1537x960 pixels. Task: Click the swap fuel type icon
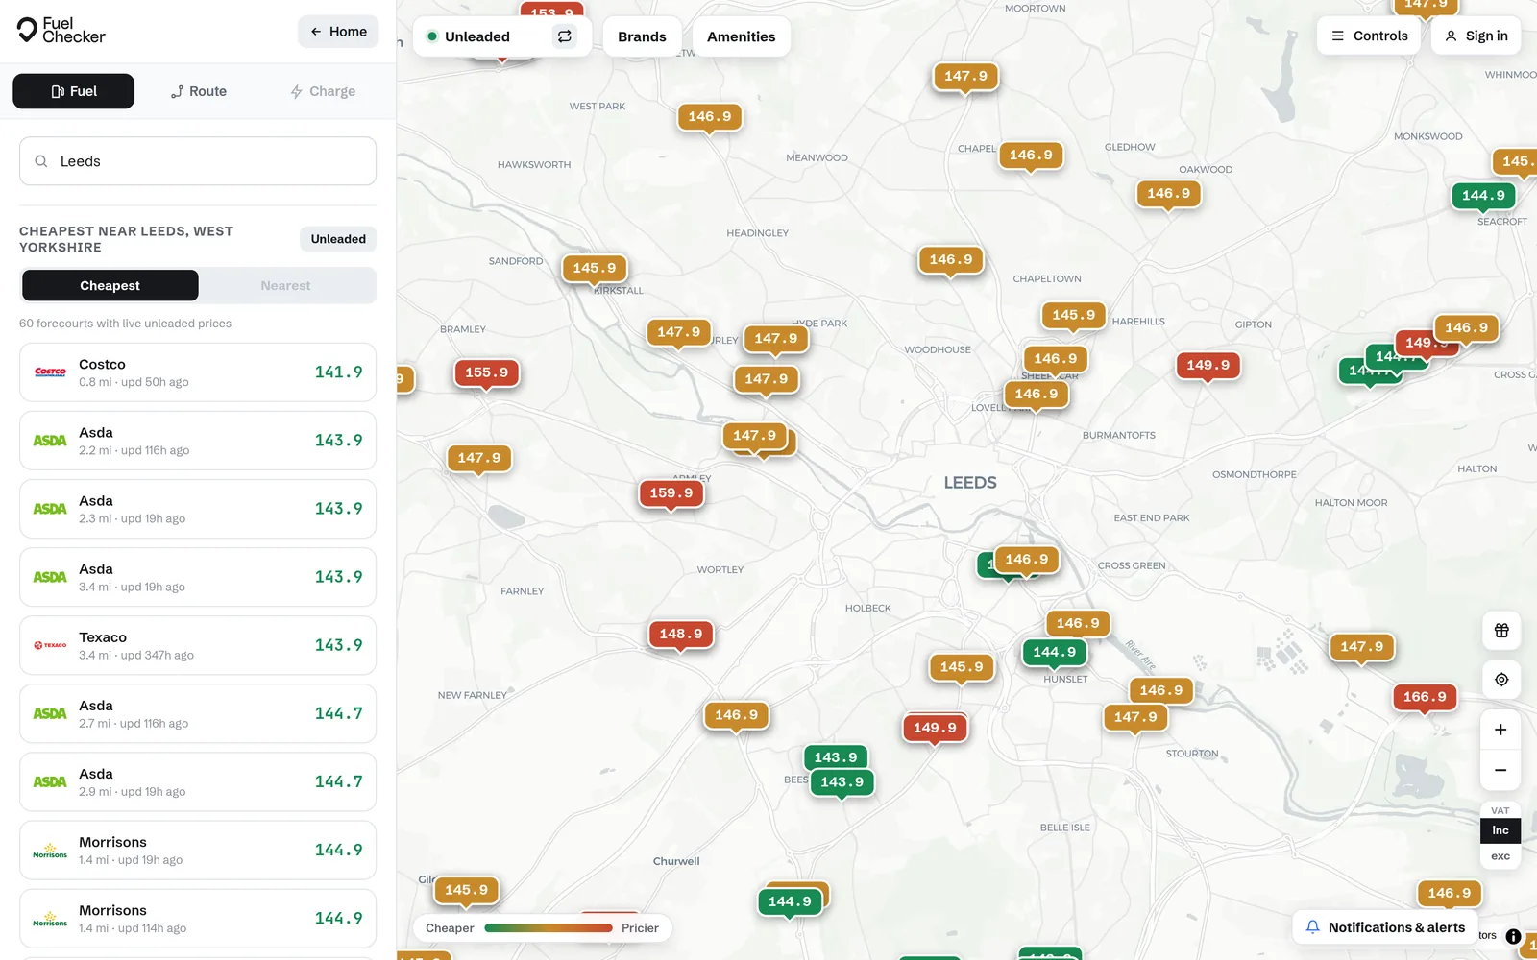(x=565, y=36)
